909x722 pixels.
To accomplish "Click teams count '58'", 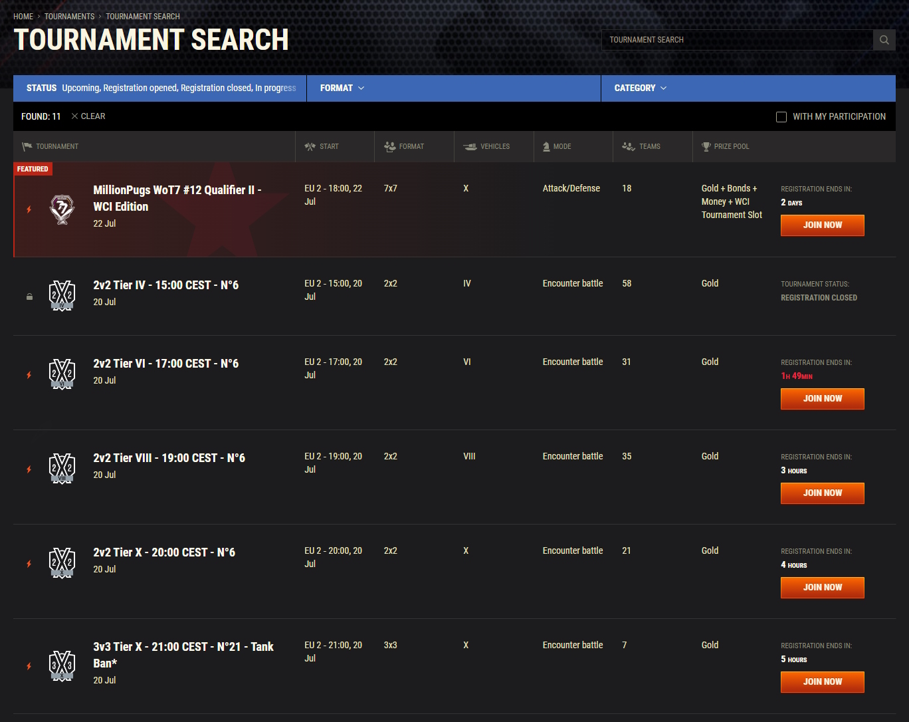I will click(x=627, y=284).
